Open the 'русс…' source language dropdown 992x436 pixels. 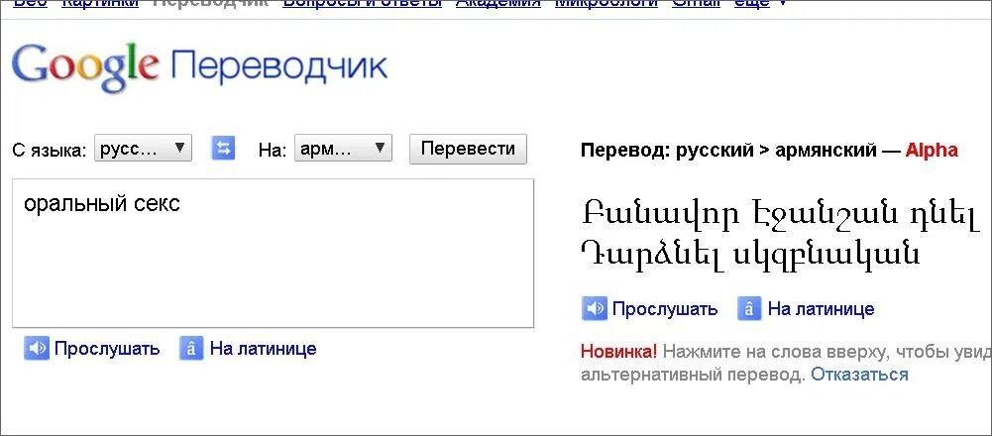coord(143,149)
